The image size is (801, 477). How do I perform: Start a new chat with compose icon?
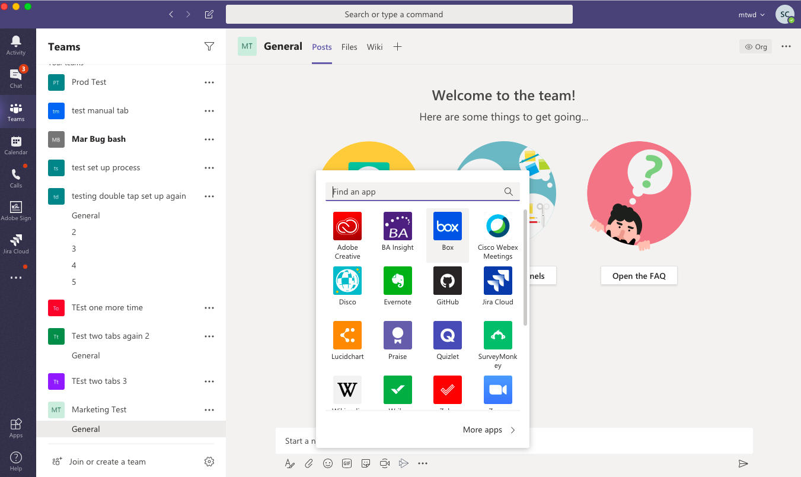pos(209,14)
